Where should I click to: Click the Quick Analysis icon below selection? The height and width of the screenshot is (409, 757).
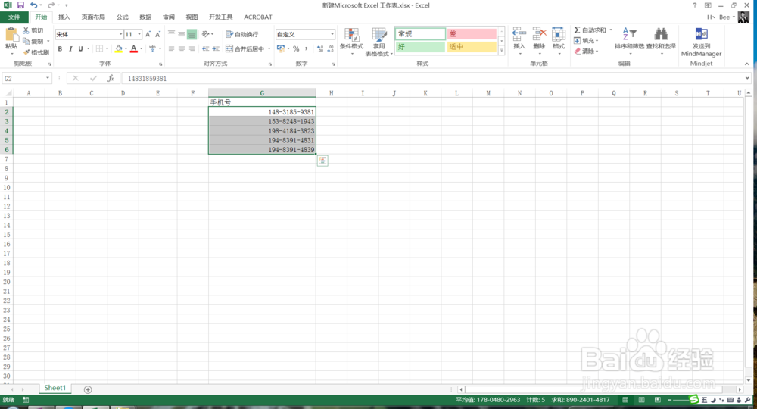(322, 161)
